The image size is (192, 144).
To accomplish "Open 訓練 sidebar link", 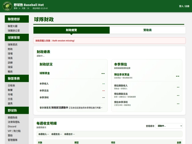I will tap(10, 63).
